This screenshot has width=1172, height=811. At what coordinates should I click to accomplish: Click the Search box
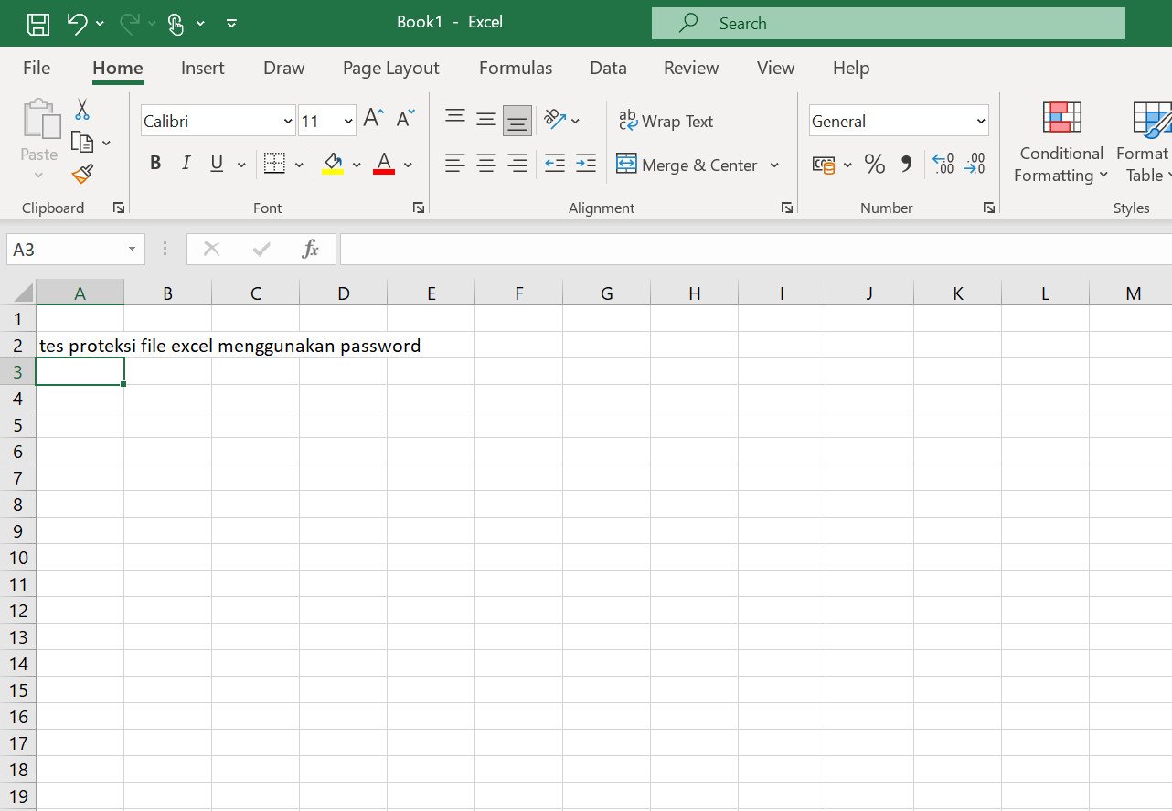889,24
